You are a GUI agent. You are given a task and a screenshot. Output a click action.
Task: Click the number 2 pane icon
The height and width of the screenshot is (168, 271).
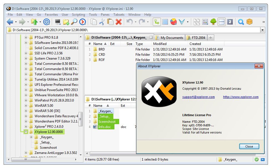pyautogui.click(x=230, y=22)
